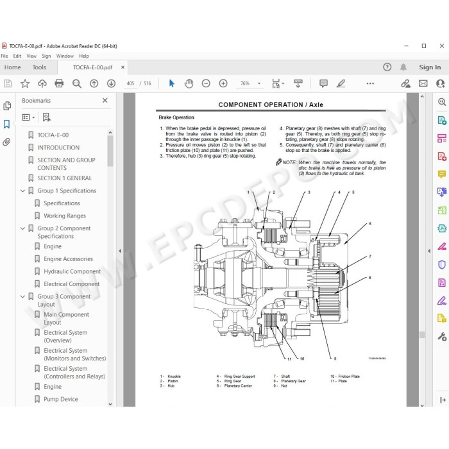Zoom out with minus icon
The image size is (449, 449).
click(x=206, y=83)
